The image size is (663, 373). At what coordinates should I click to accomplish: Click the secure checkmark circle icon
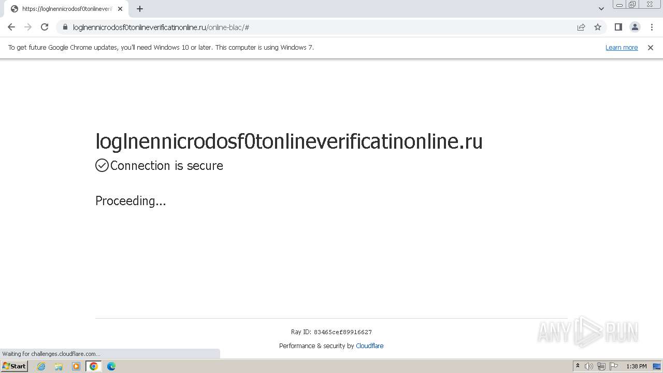[x=102, y=165]
